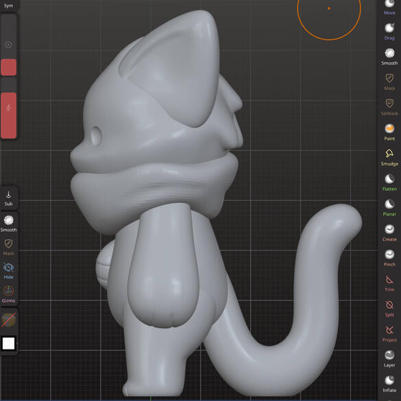Screen dimensions: 401x401
Task: Activate the Gizmo transform tool
Action: (8, 294)
